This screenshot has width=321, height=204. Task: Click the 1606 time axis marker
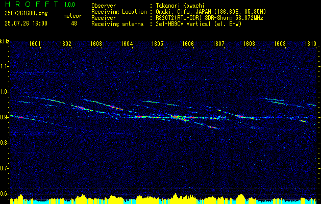point(188,43)
